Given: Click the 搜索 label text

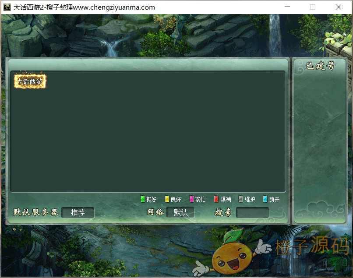Looking at the screenshot, I should [x=223, y=212].
